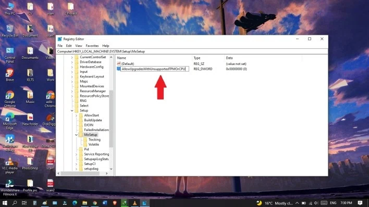Select the Input key in tree
Screen dimensions: 369x207
83,72
